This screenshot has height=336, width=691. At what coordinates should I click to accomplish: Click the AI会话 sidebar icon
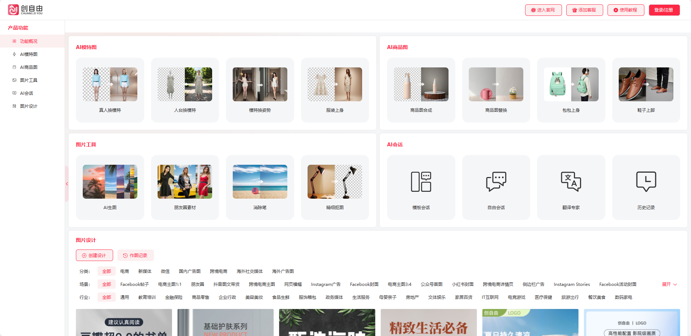(14, 93)
